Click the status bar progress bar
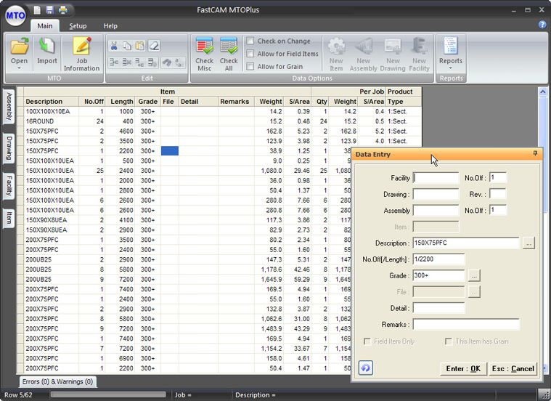The height and width of the screenshot is (401, 551). coord(108,394)
